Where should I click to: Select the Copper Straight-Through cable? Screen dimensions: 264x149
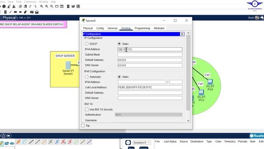(31, 142)
